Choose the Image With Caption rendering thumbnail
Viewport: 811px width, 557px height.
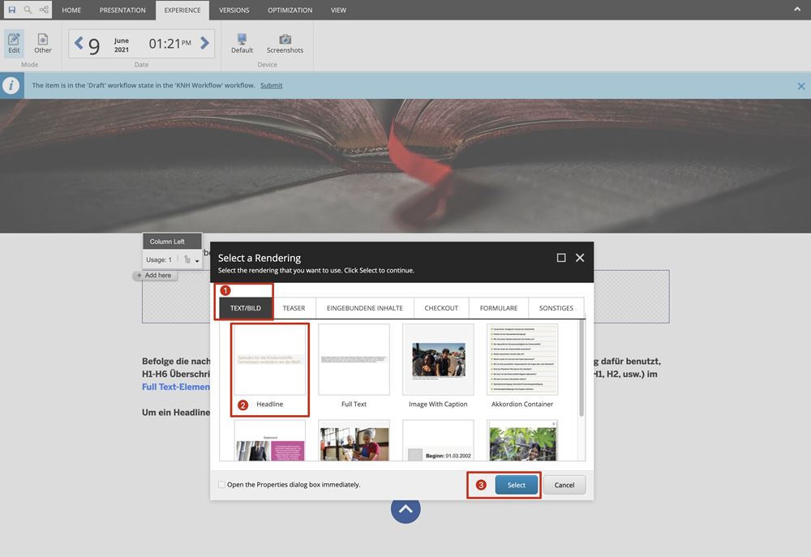[438, 360]
